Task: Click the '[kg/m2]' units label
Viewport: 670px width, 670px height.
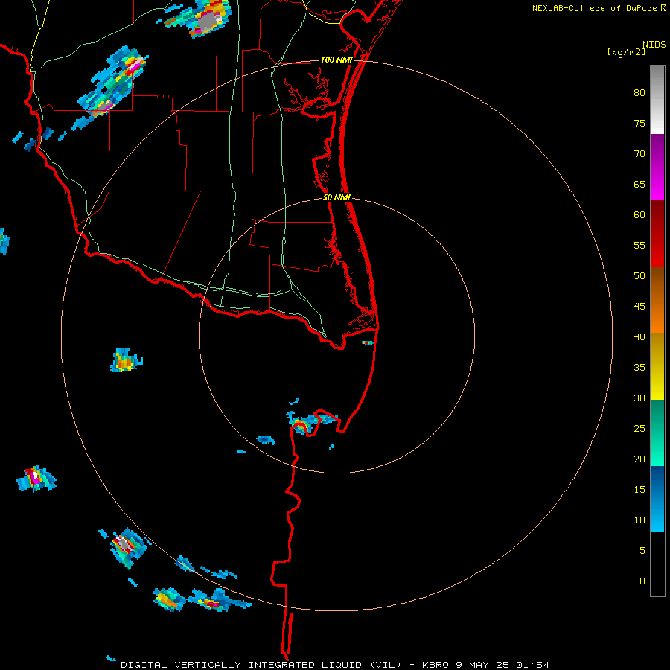Action: 626,52
